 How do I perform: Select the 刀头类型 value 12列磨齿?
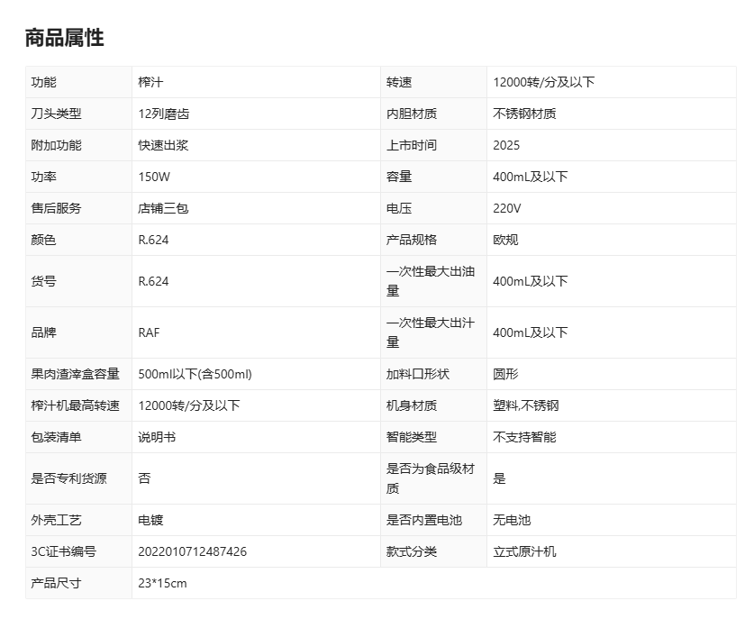pyautogui.click(x=163, y=114)
